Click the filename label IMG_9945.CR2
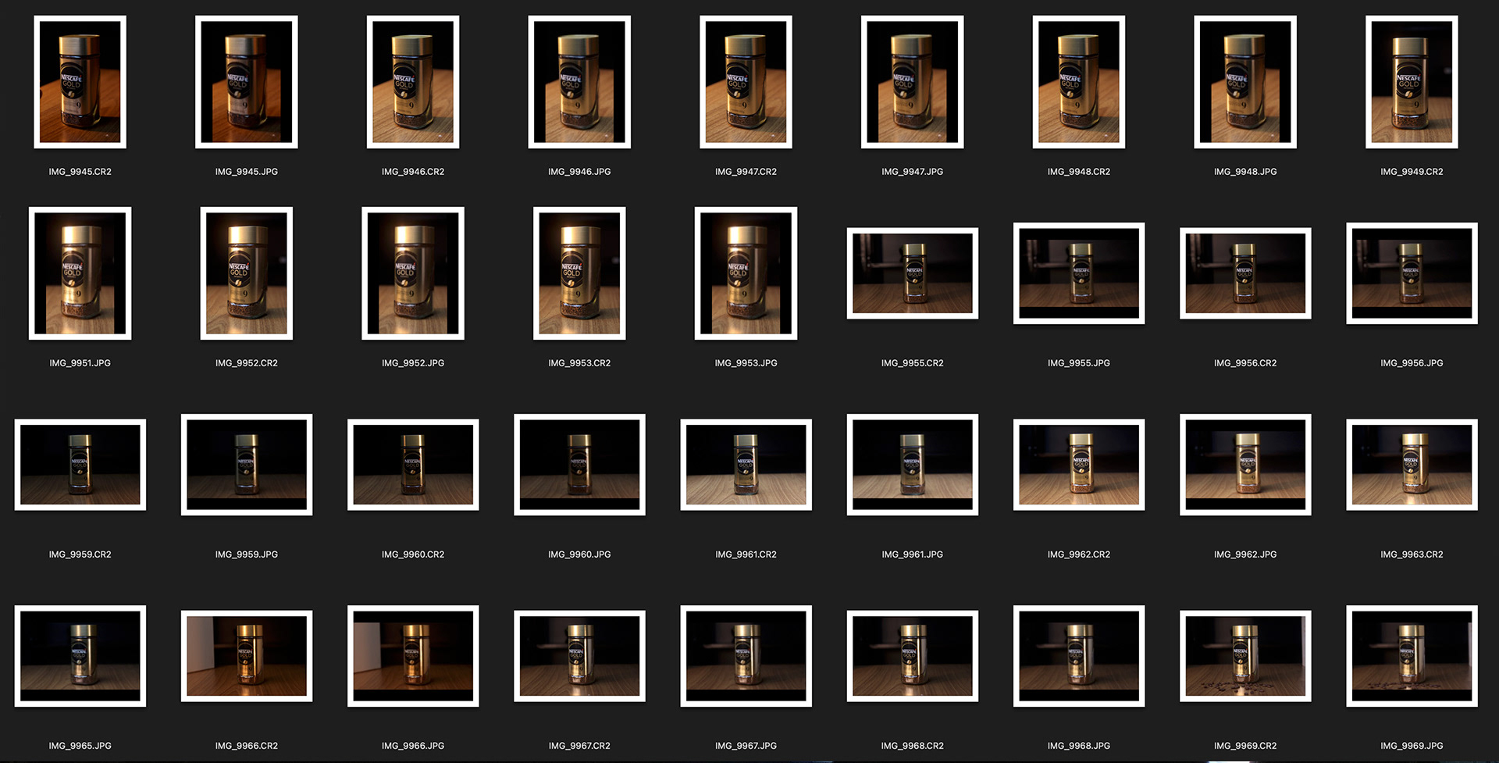This screenshot has height=763, width=1499. coord(80,172)
